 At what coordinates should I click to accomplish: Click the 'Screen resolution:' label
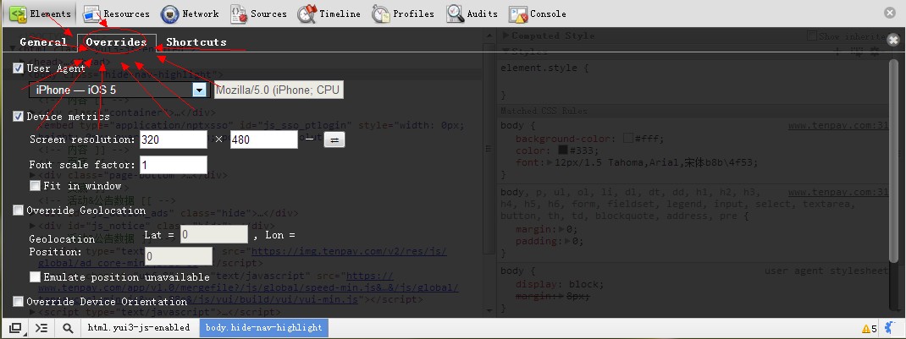[x=82, y=139]
